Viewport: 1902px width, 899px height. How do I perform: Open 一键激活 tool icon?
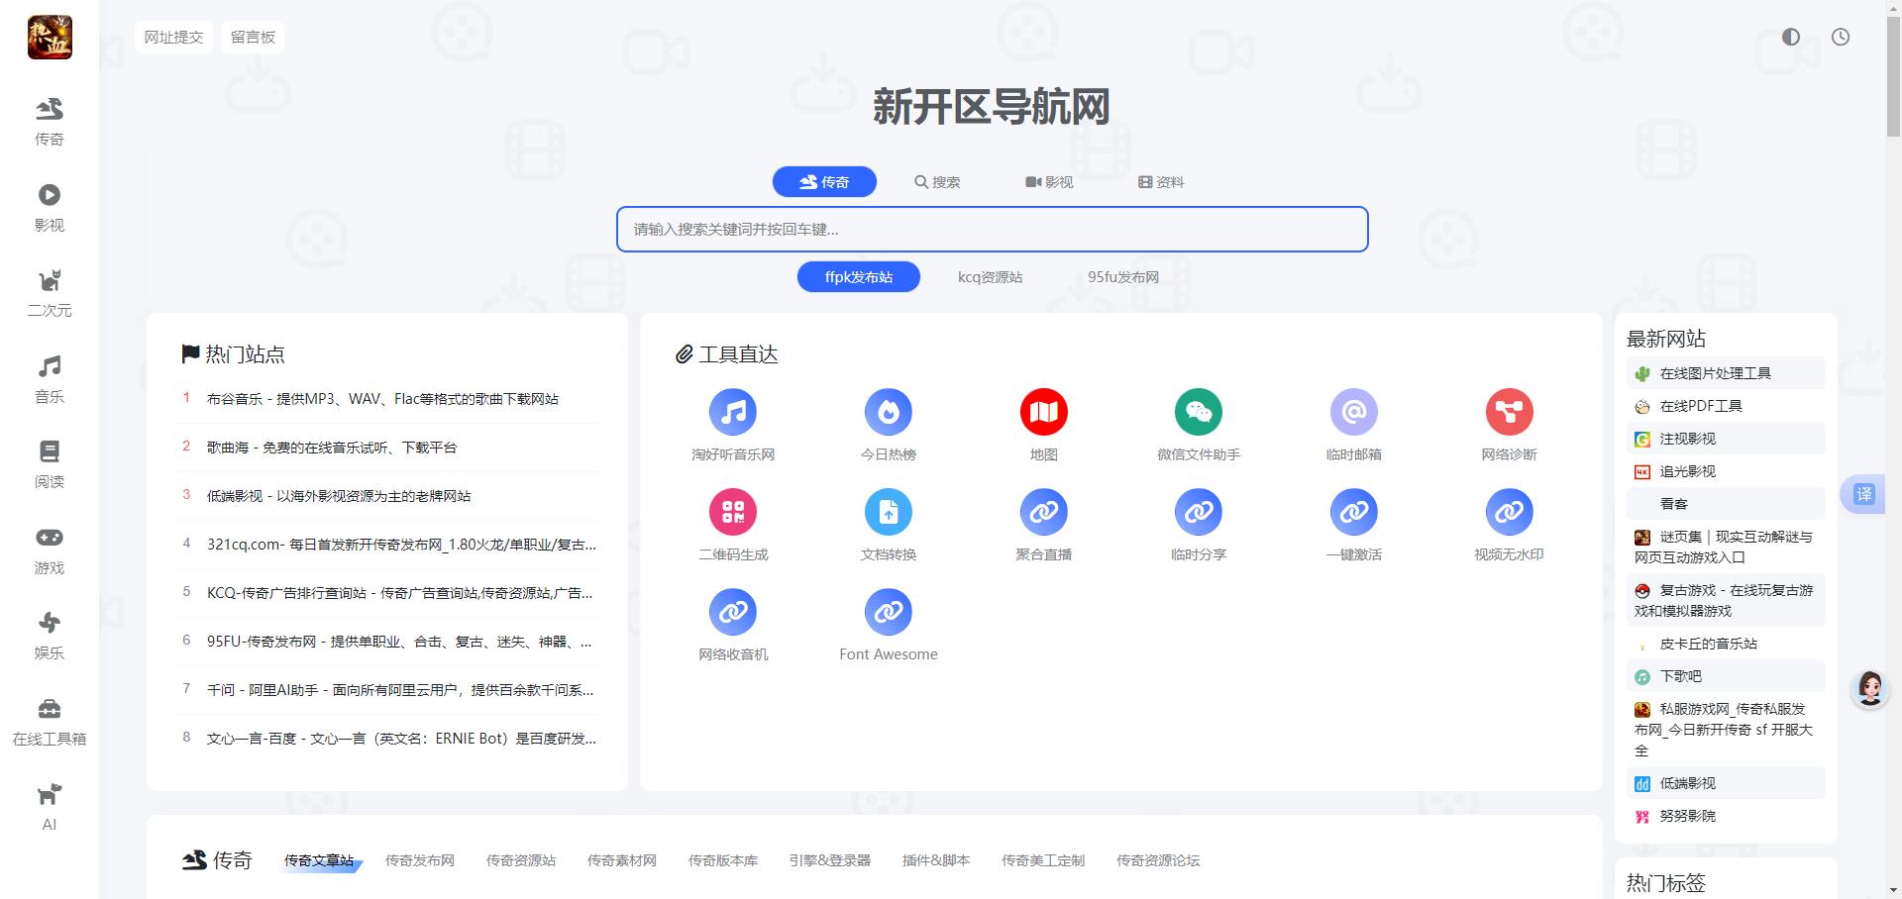pyautogui.click(x=1354, y=512)
